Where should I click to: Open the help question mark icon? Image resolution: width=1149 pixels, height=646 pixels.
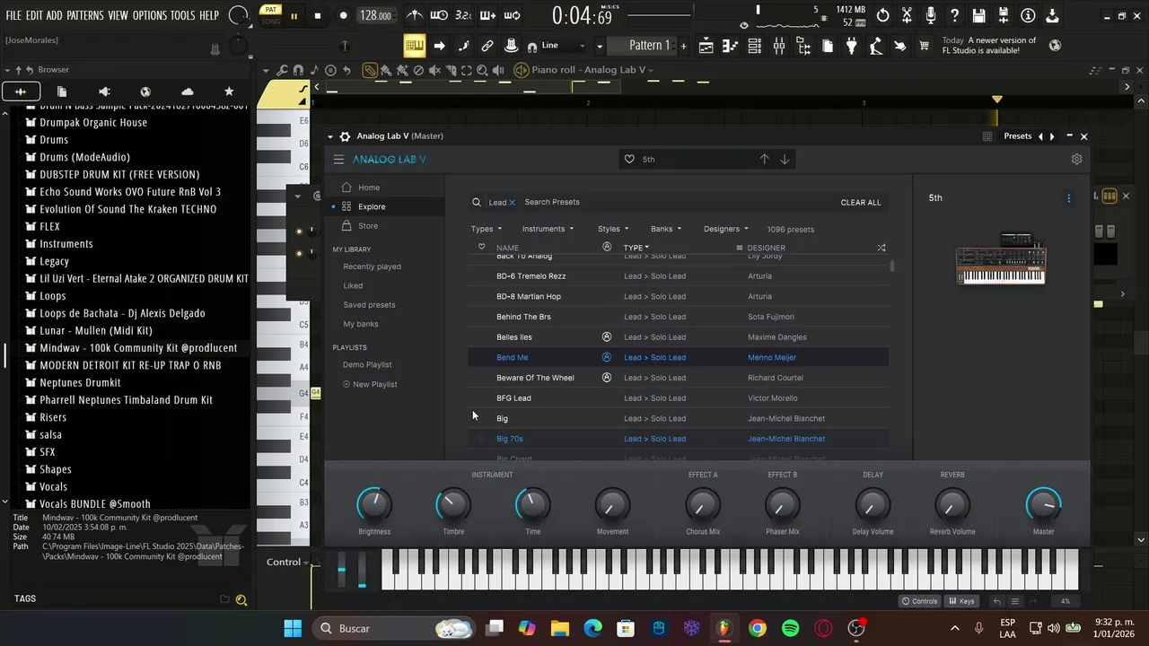954,15
